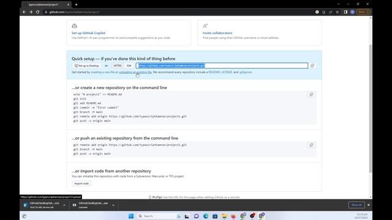The width and height of the screenshot is (392, 220).
Task: Follow the uploading an existing file link
Action: (135, 72)
